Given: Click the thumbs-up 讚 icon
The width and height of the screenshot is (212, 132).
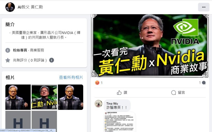Looking at the screenshot, I should coord(119,93).
